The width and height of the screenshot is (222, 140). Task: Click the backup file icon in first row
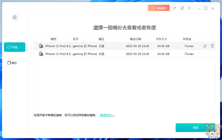pyautogui.click(x=41, y=46)
